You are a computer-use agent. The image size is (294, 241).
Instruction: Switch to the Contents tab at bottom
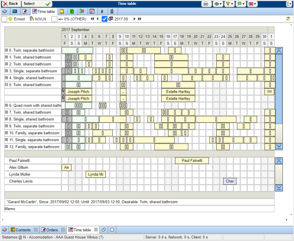click(20, 230)
